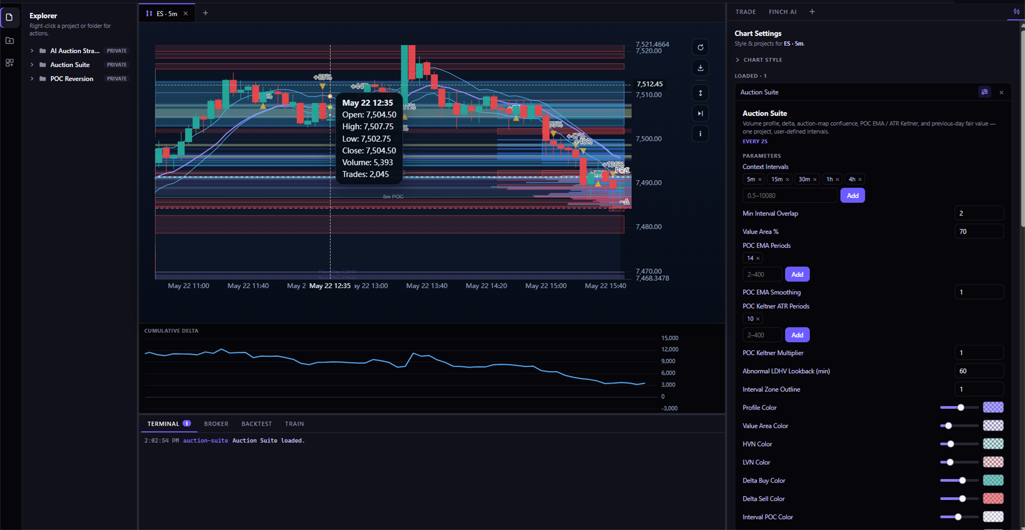This screenshot has height=530, width=1025.
Task: Remove the 15m context interval chip
Action: 787,180
